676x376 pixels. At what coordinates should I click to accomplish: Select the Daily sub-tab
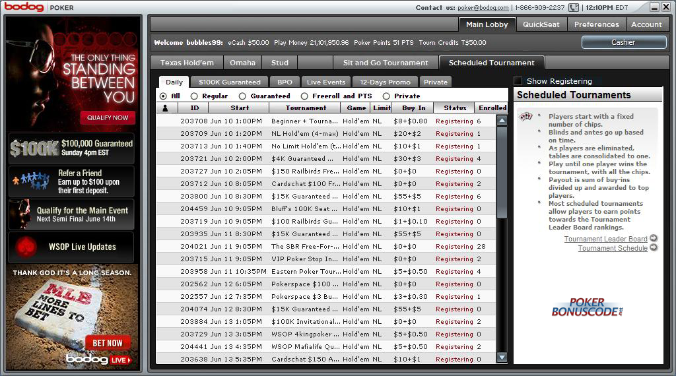174,82
